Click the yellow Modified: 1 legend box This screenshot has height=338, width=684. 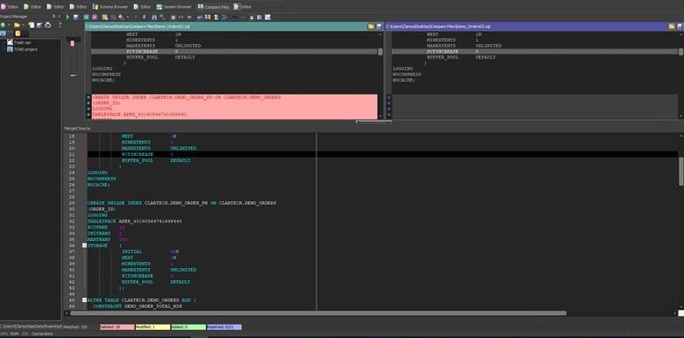[x=153, y=327]
